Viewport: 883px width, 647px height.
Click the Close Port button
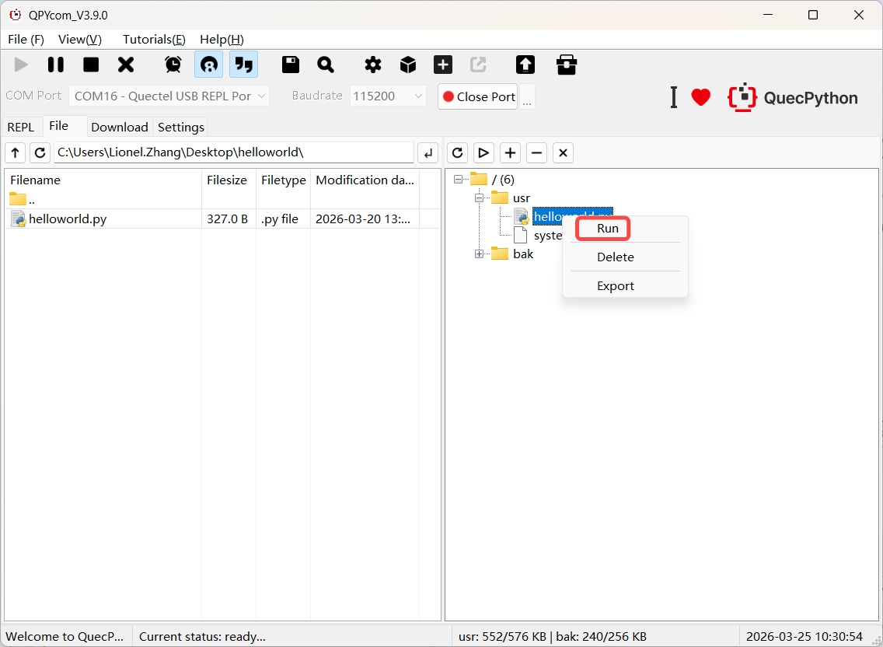478,96
